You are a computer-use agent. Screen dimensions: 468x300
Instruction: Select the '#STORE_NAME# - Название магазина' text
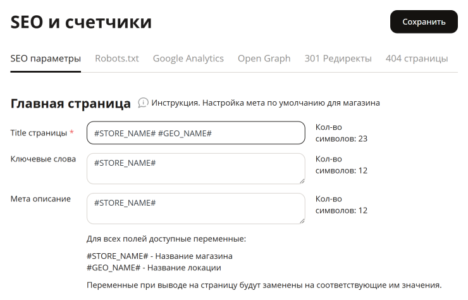159,256
